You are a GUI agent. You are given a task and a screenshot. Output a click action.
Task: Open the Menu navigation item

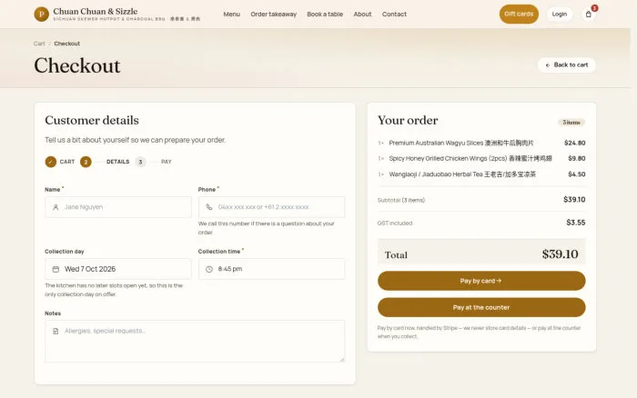point(231,15)
